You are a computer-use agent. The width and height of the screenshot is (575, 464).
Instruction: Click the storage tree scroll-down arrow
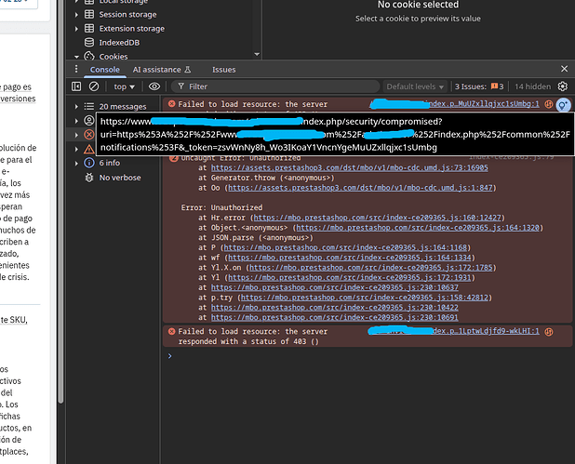point(257,54)
